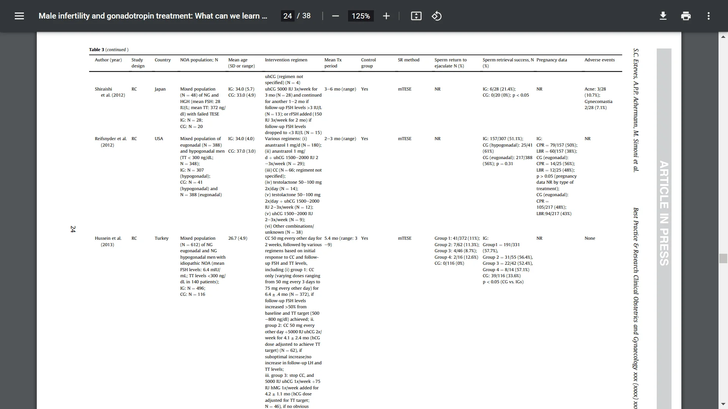Click the total pages '38' indicator

(306, 16)
